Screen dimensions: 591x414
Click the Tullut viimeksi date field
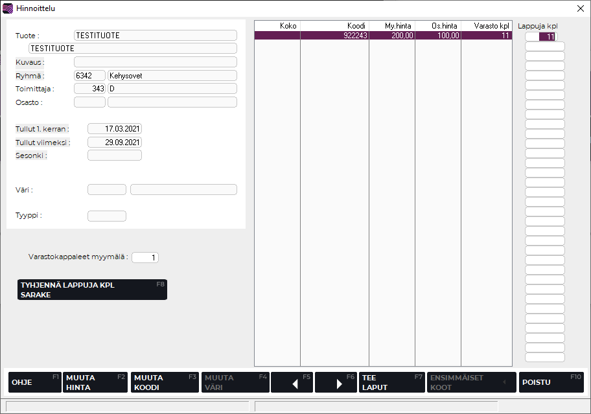[x=114, y=143]
